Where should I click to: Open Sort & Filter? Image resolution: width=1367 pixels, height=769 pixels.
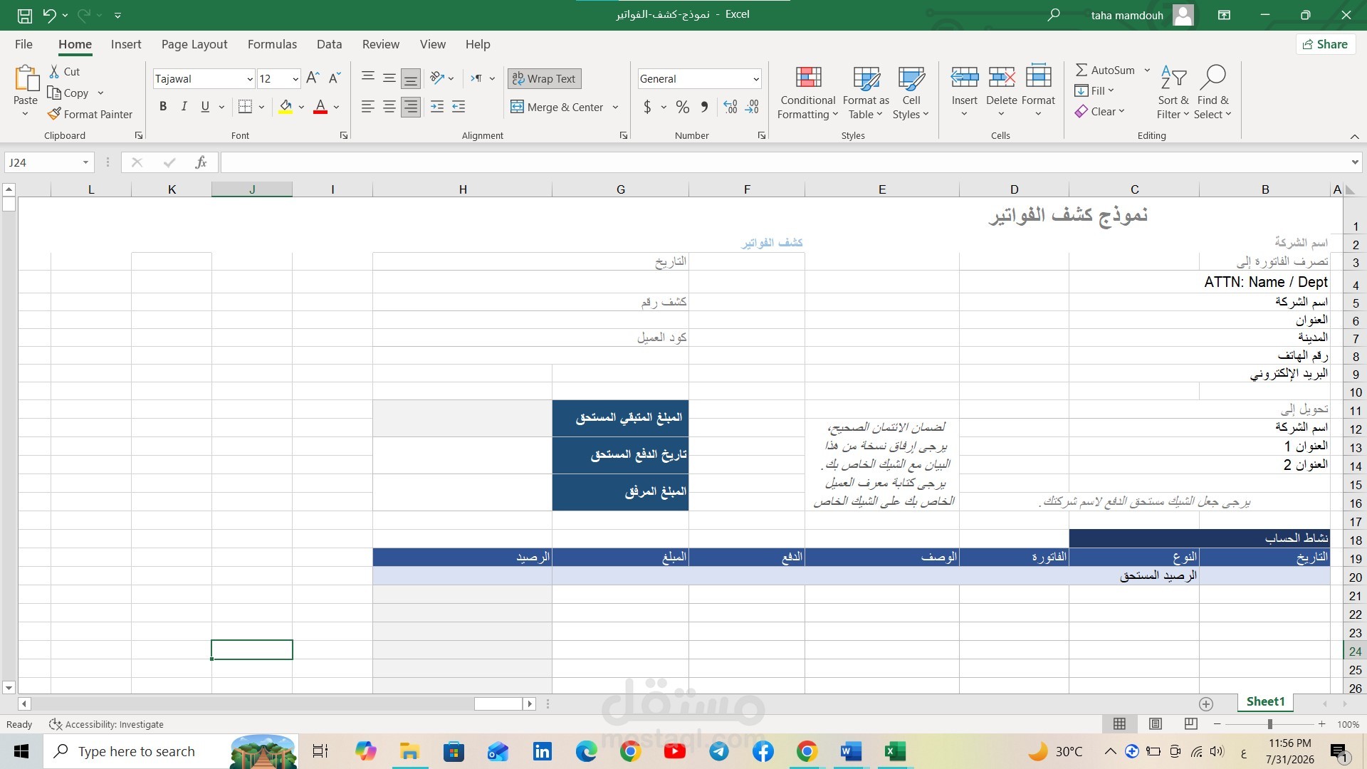(x=1173, y=93)
